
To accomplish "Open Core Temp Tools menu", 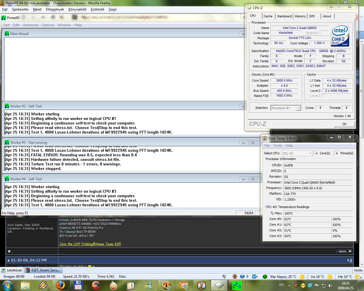I will pos(278,145).
